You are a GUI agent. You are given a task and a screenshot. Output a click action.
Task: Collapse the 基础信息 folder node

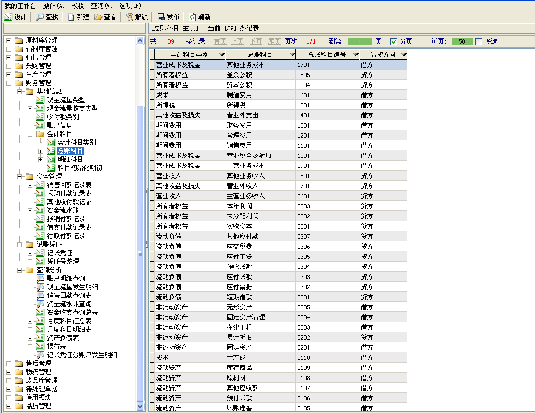pos(20,91)
